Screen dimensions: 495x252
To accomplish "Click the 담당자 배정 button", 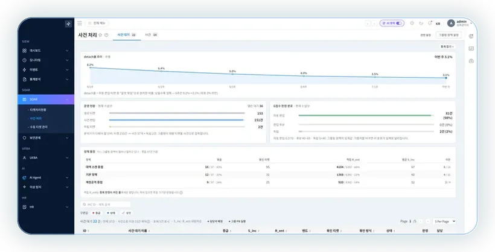I will point(215,221).
